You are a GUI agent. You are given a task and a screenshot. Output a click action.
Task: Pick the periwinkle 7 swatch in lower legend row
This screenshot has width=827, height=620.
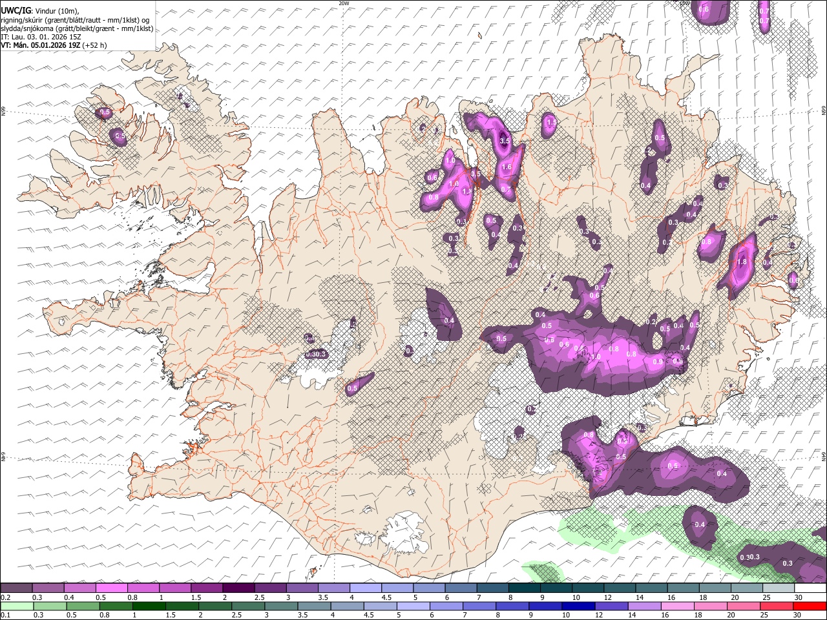(479, 606)
